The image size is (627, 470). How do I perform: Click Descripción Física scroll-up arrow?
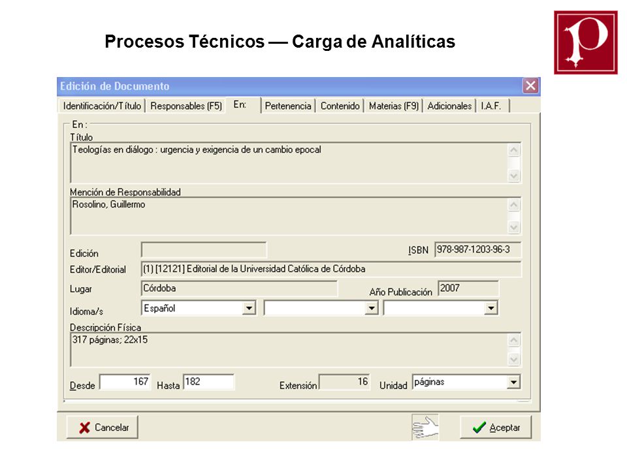[x=514, y=340]
